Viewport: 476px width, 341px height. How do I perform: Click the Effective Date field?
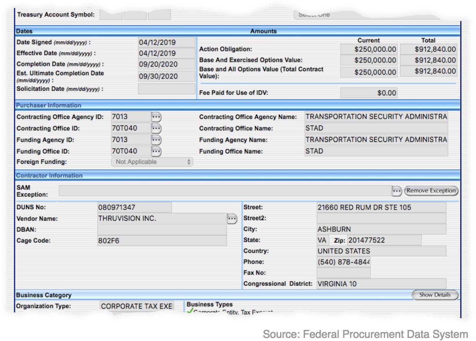(167, 53)
